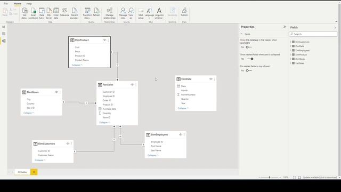This screenshot has height=192, width=341.
Task: Select the Purchase date field in the FactSales card
Action: (x=109, y=109)
